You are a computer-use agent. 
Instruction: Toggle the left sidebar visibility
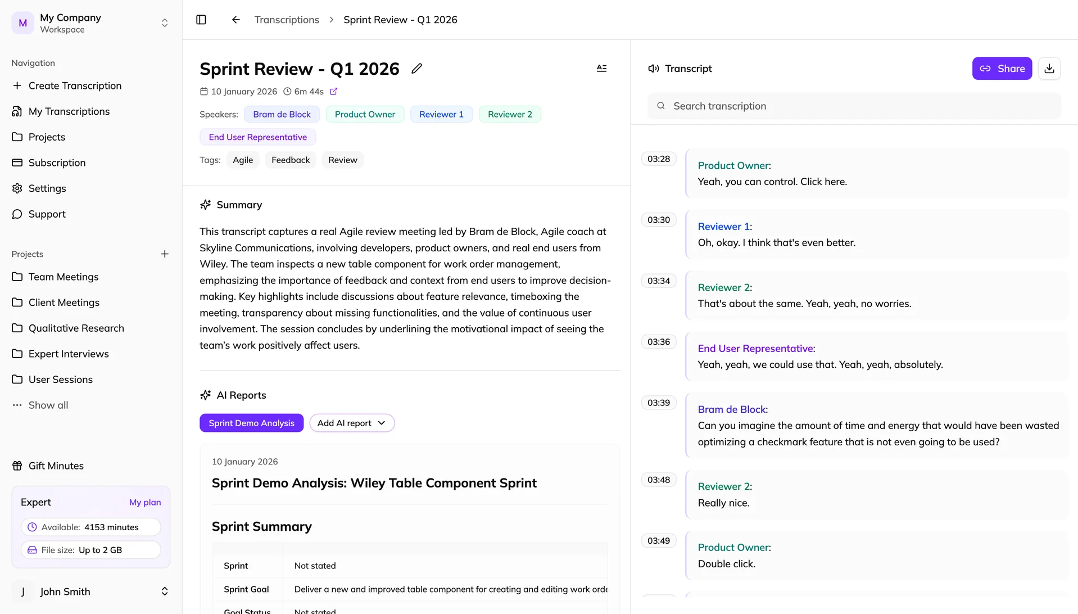201,19
